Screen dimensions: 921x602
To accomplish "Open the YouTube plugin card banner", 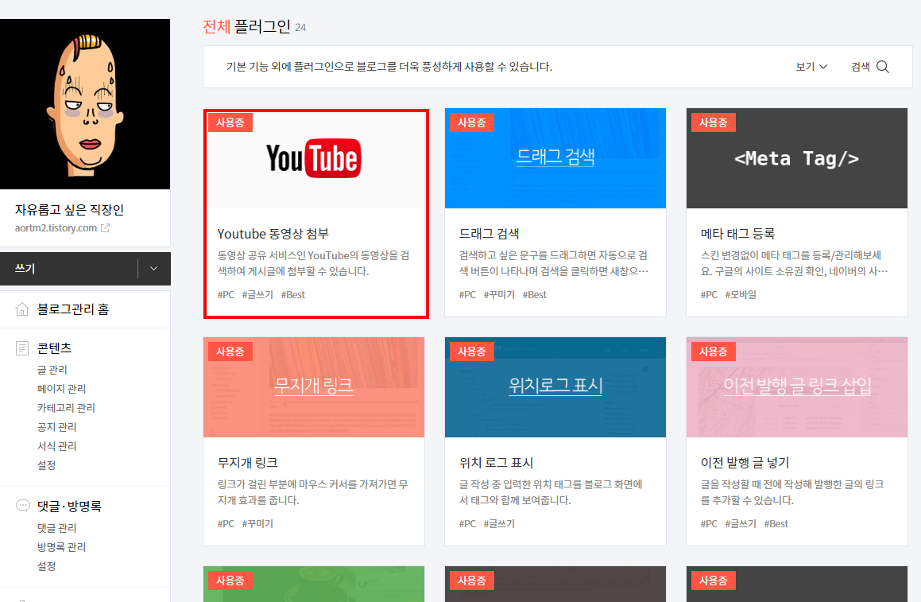I will click(x=314, y=158).
